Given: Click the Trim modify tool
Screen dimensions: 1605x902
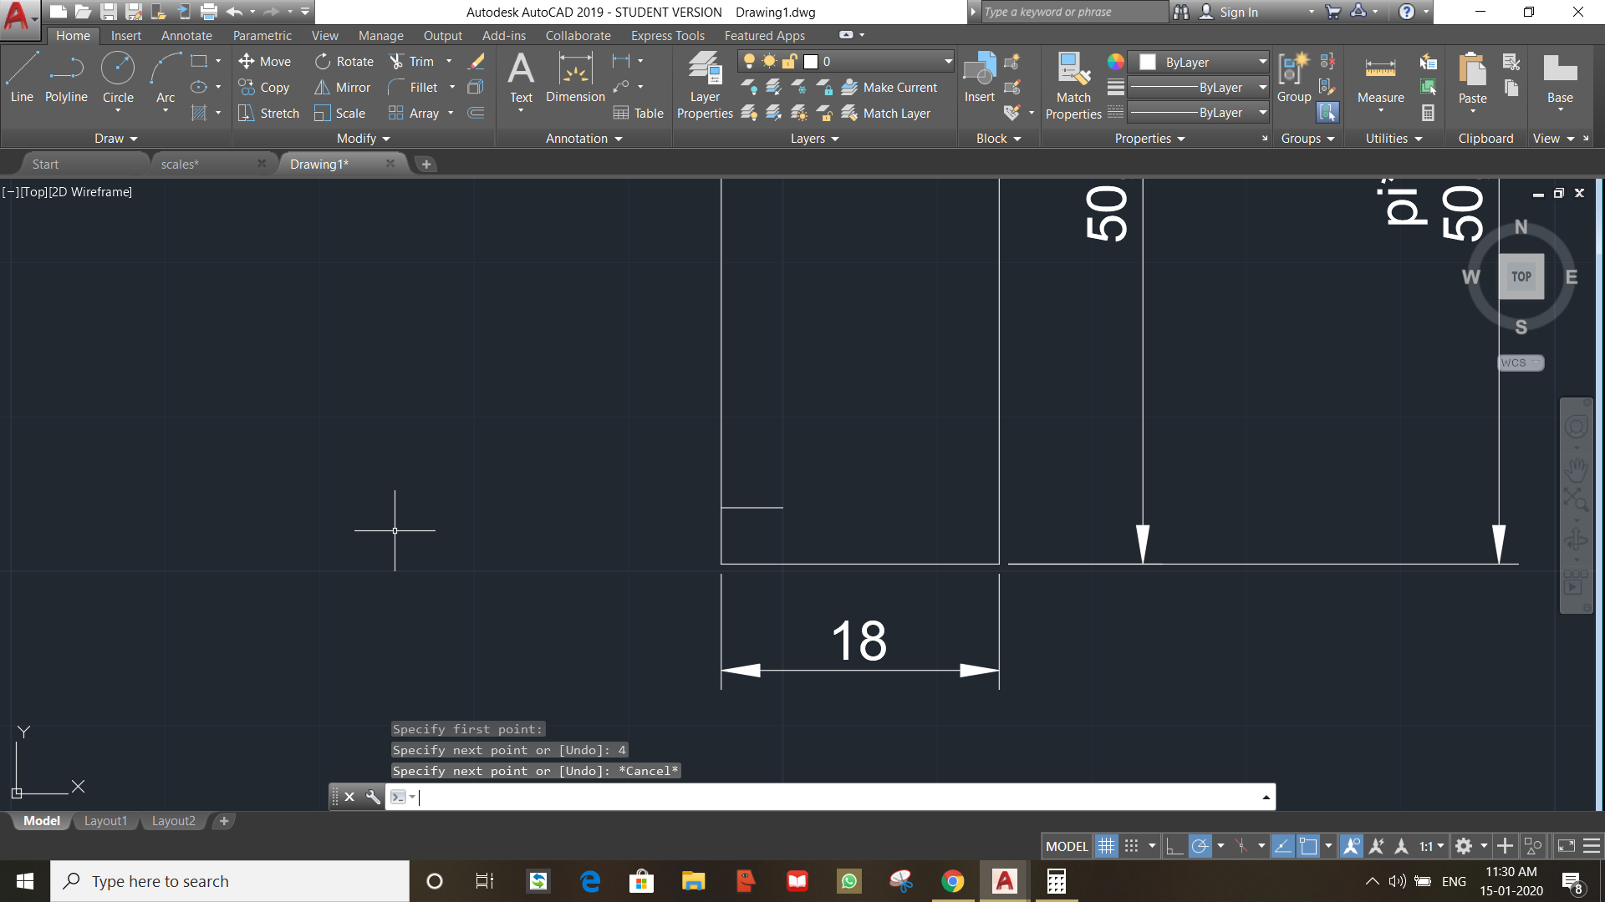Looking at the screenshot, I should (415, 62).
